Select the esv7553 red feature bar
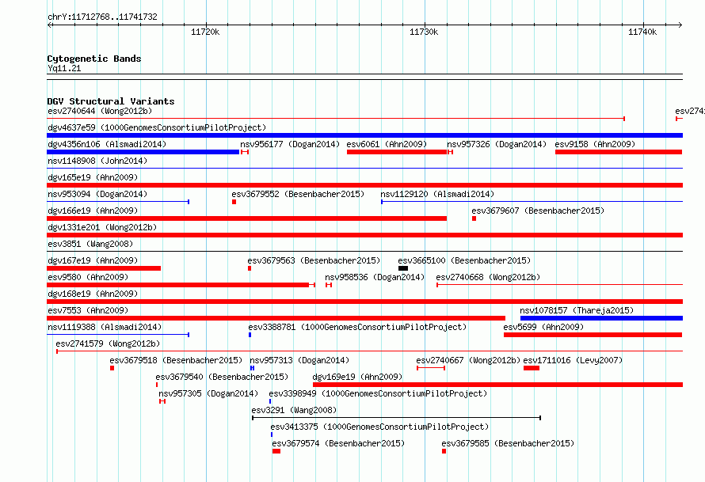The height and width of the screenshot is (482, 705). point(276,318)
